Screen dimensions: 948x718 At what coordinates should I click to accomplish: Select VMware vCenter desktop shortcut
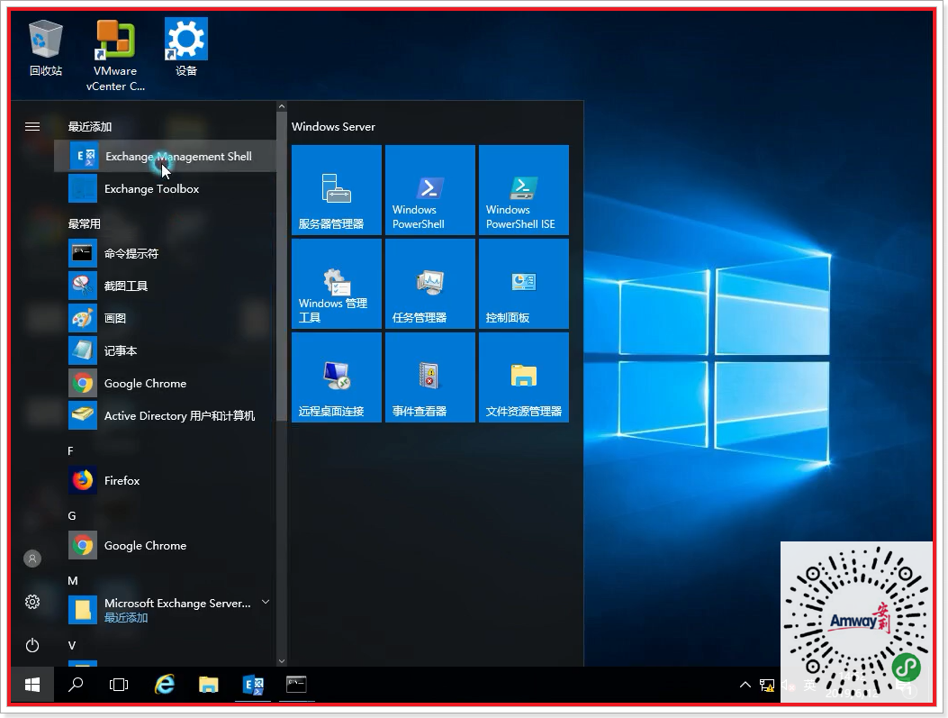tap(115, 56)
